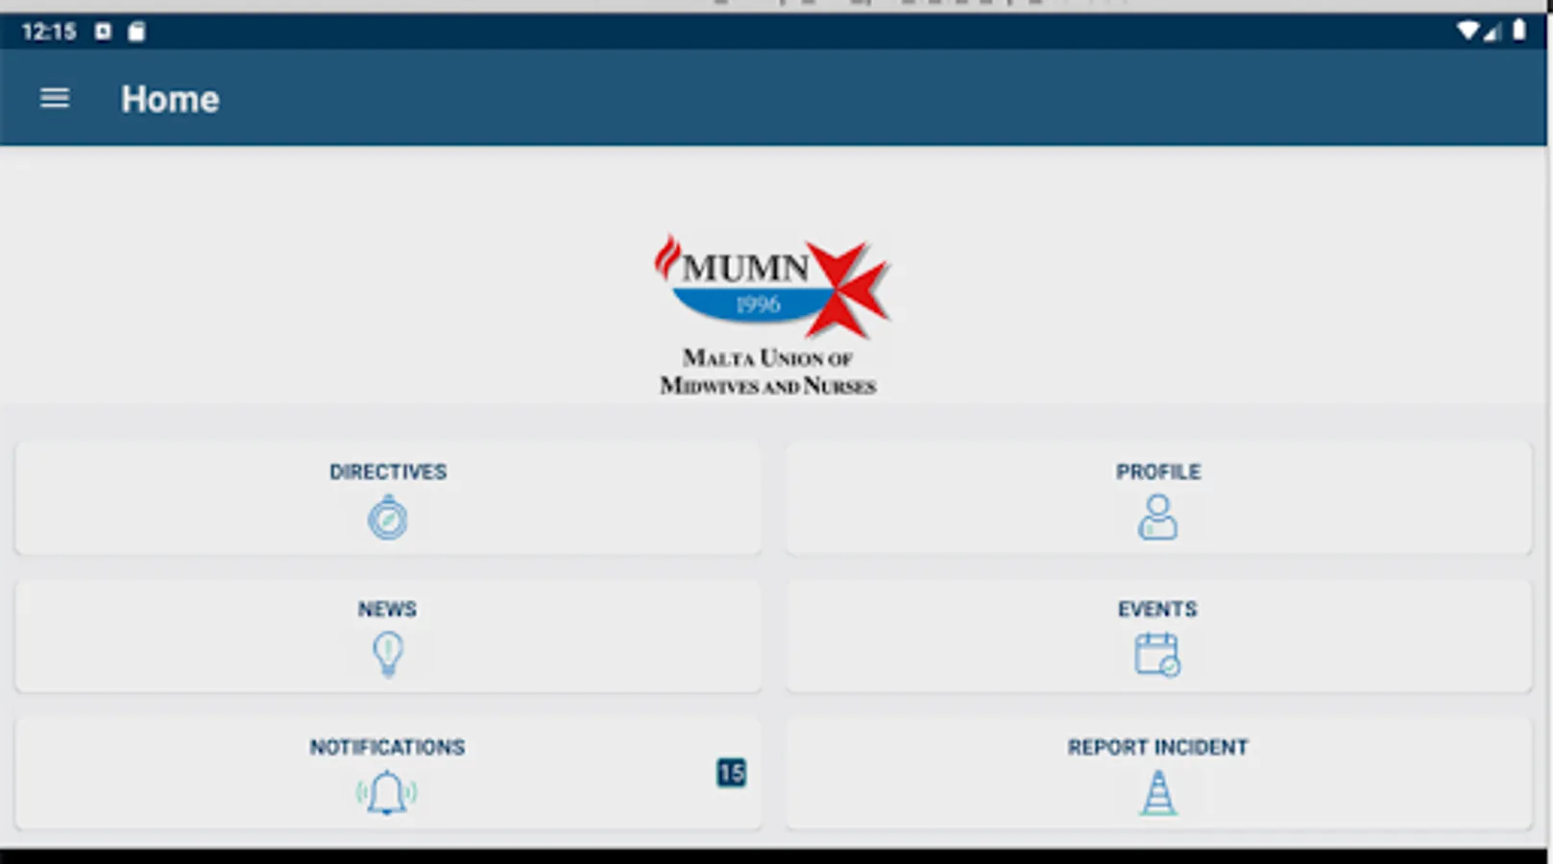Open the hamburger navigation menu
1553x864 pixels.
[x=55, y=98]
